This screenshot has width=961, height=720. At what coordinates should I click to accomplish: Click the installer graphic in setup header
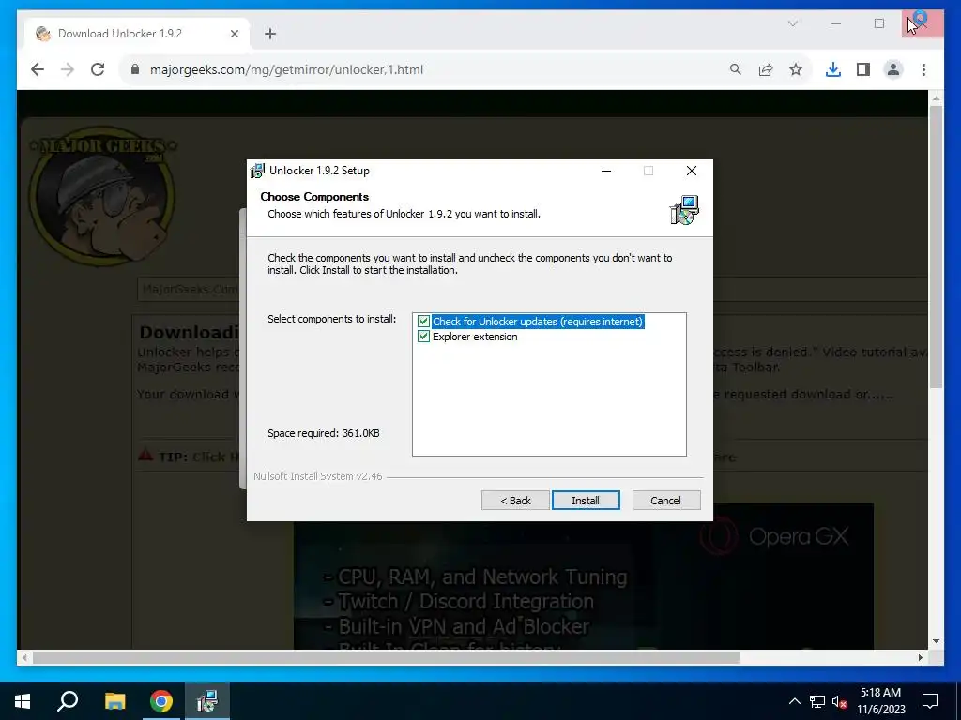[x=684, y=210]
